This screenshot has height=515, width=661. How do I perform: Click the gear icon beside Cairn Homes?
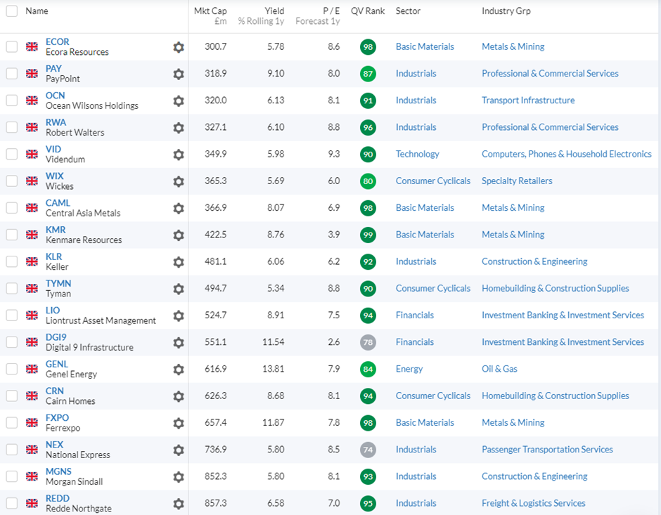(x=179, y=396)
